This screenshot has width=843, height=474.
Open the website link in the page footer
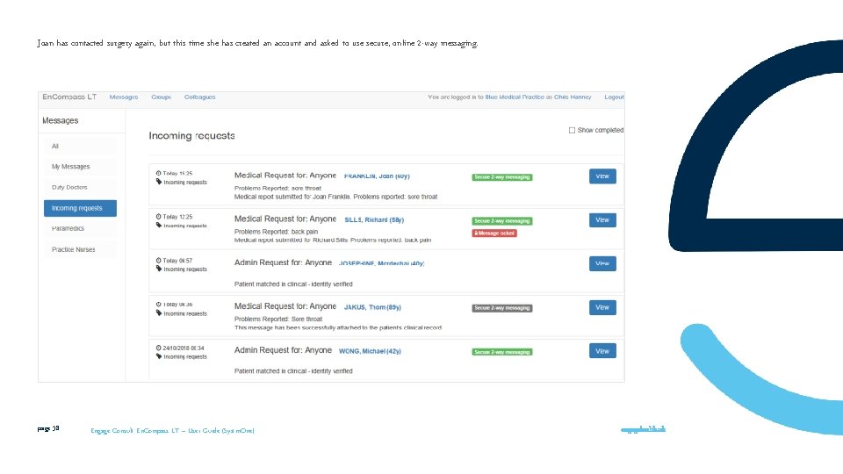tap(643, 429)
